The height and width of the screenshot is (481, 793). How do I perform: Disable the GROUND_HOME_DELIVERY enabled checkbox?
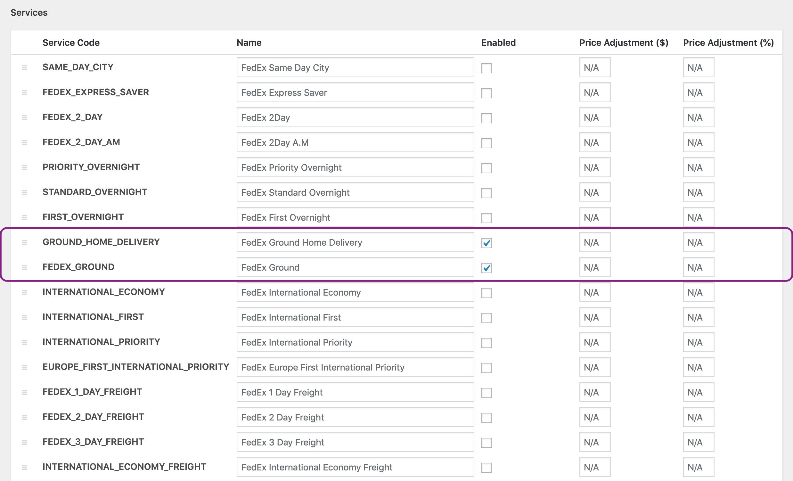486,242
